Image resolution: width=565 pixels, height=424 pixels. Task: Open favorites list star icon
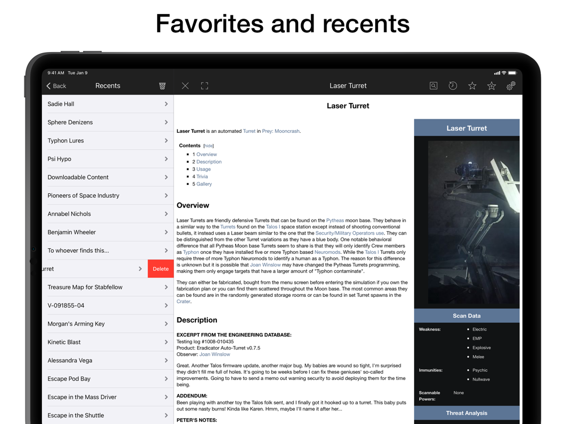(472, 86)
